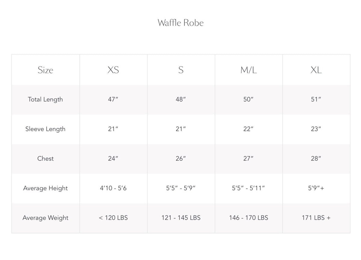Image resolution: width=361 pixels, height=260 pixels.
Task: Select the S size column header
Action: pos(181,70)
